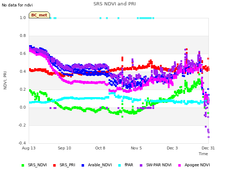Click the 'No data for ndvi' message

pos(17,5)
